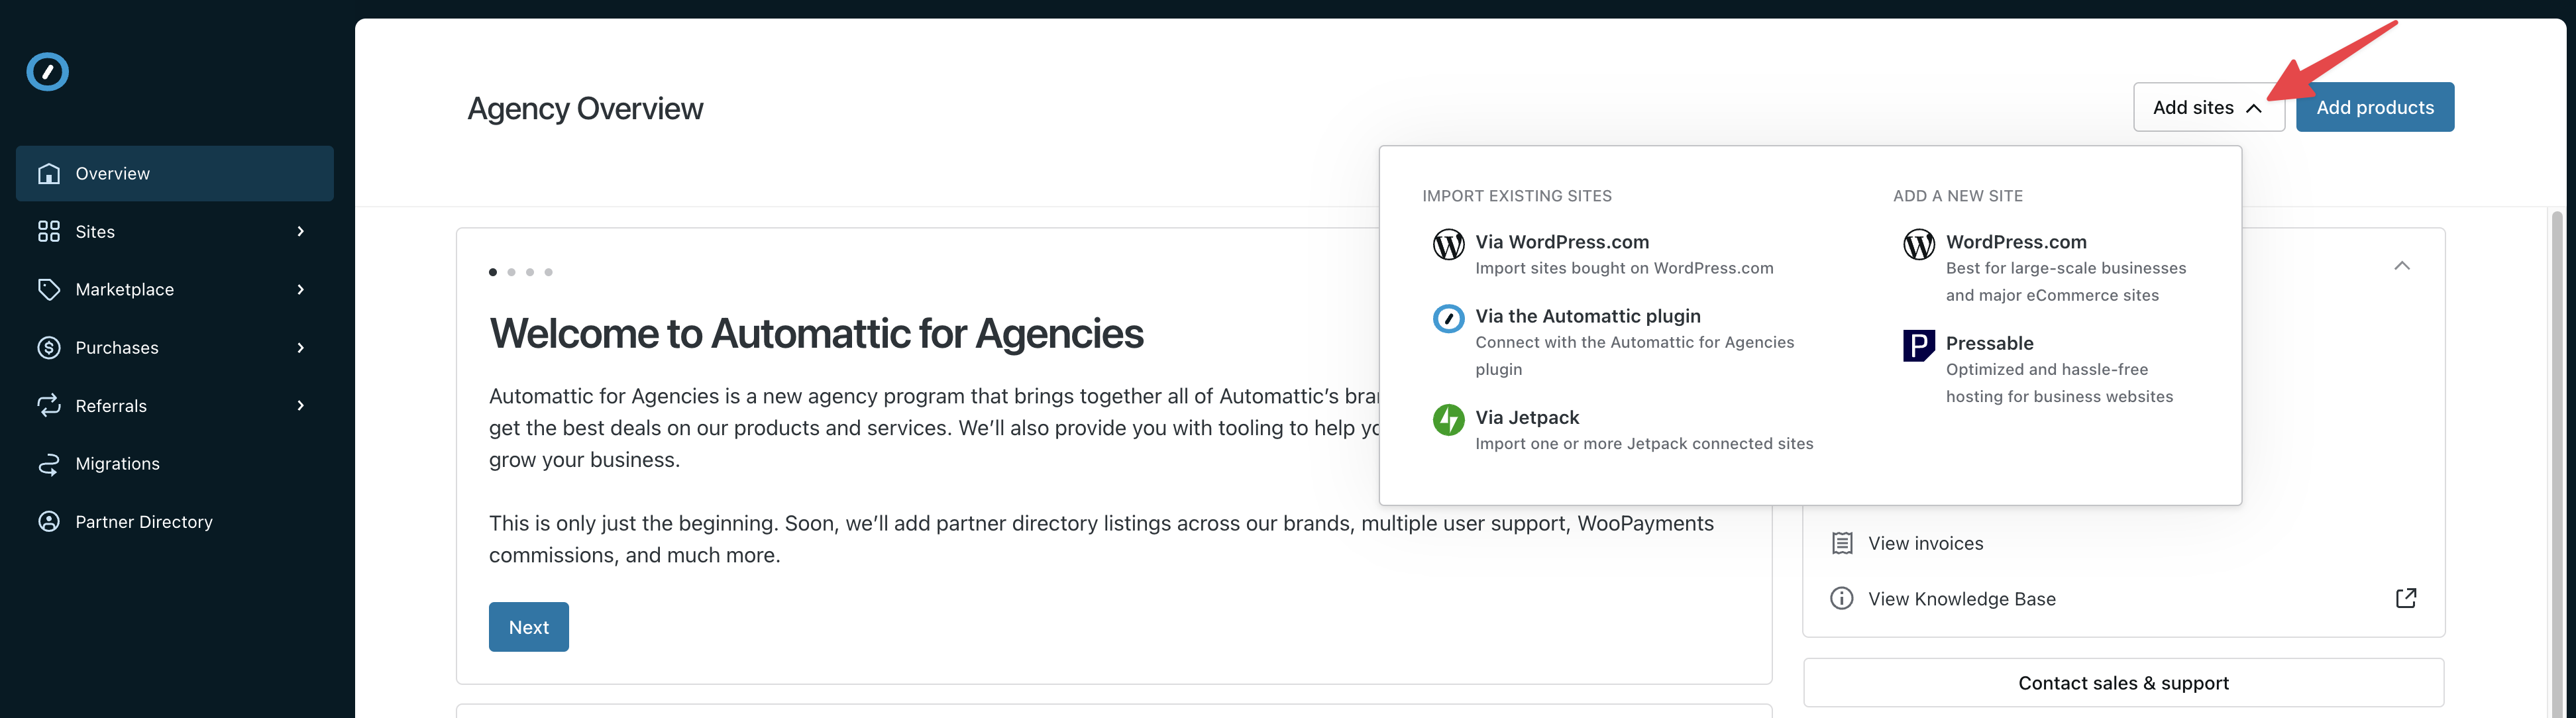Click Contact sales & support button
This screenshot has height=718, width=2576.
(x=2123, y=683)
